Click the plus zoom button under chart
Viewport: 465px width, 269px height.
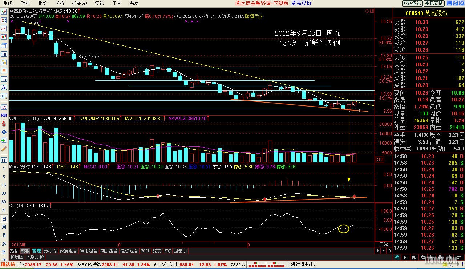(x=378, y=251)
